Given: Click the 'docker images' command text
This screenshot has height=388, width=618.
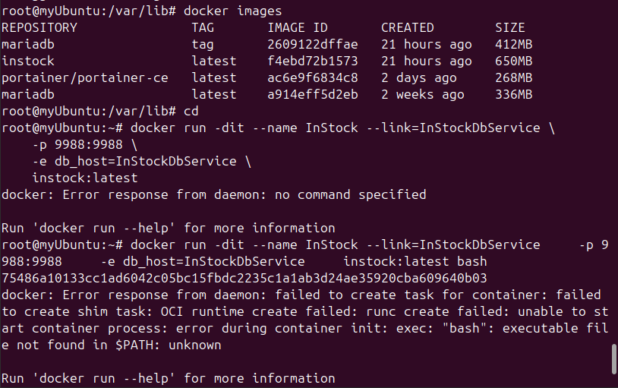Looking at the screenshot, I should (232, 11).
